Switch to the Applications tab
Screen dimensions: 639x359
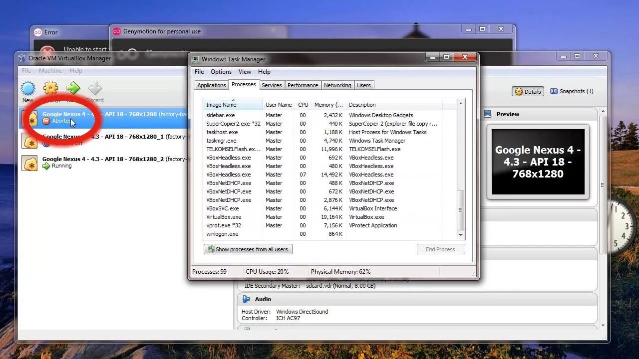coord(212,85)
